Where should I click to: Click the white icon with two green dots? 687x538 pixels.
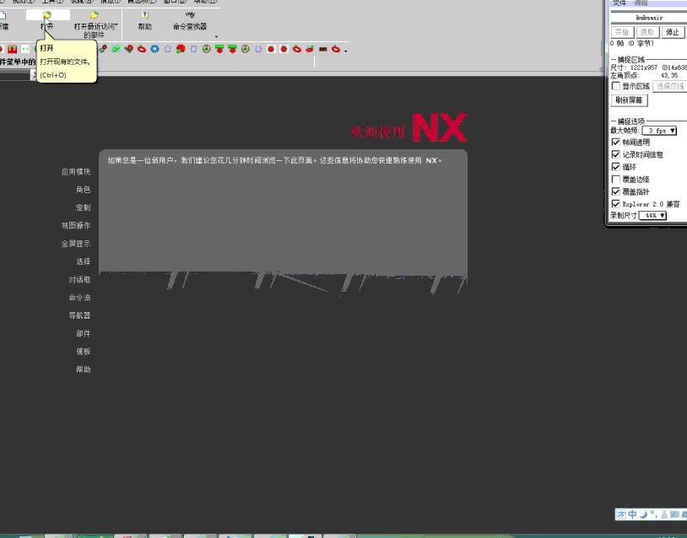click(x=25, y=49)
